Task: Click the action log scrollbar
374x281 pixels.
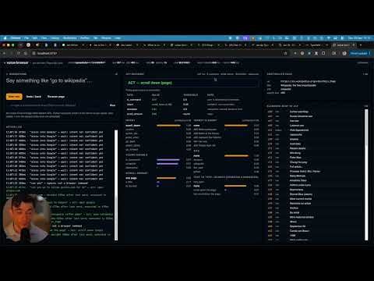Action: (116, 185)
